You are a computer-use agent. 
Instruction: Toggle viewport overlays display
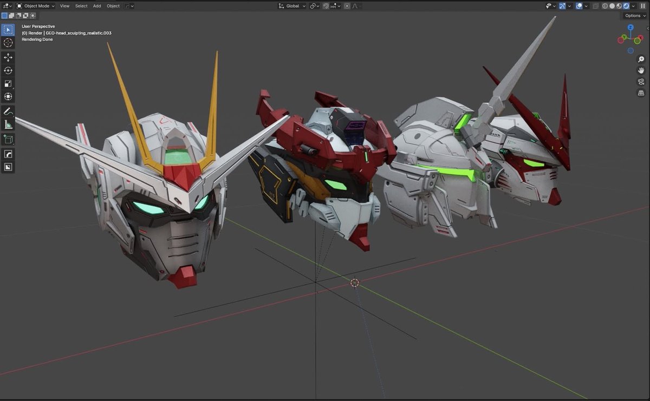pyautogui.click(x=579, y=6)
